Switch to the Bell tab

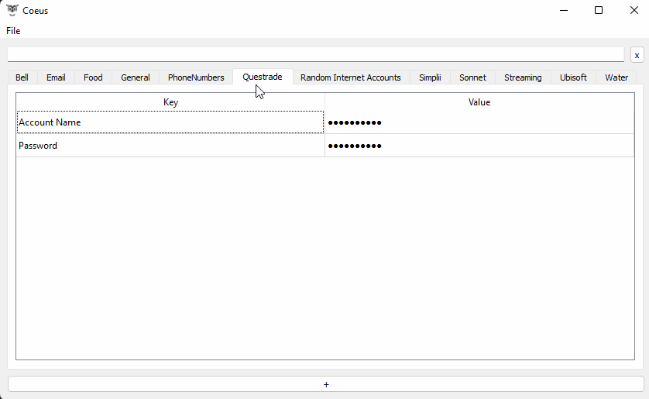pyautogui.click(x=22, y=77)
